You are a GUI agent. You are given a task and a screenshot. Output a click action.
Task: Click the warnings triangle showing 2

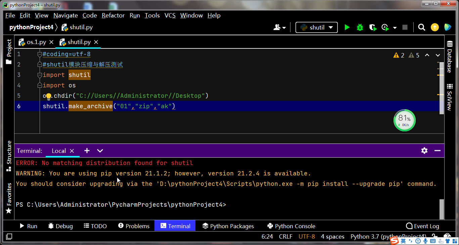[399, 55]
